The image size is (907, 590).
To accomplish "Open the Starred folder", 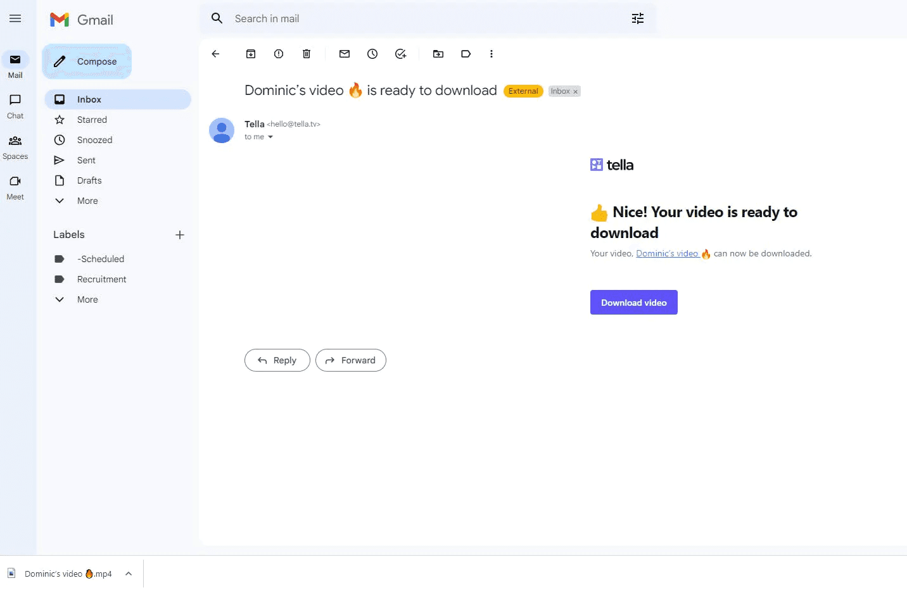I will [x=118, y=120].
